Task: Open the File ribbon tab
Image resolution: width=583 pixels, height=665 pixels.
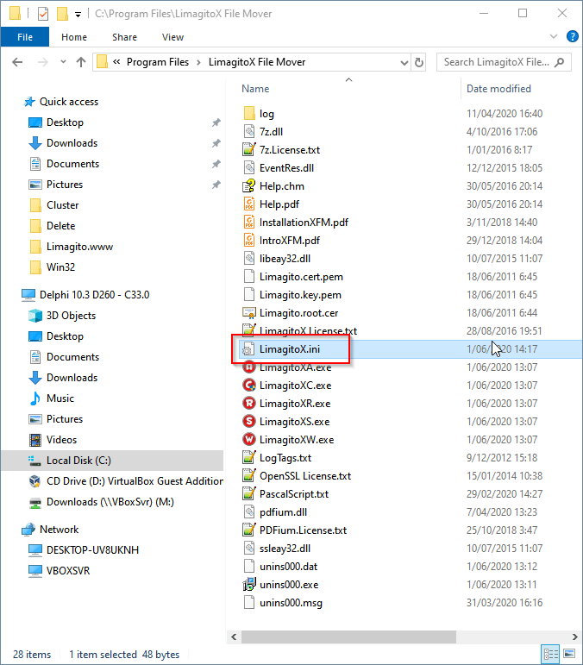Action: pyautogui.click(x=25, y=37)
